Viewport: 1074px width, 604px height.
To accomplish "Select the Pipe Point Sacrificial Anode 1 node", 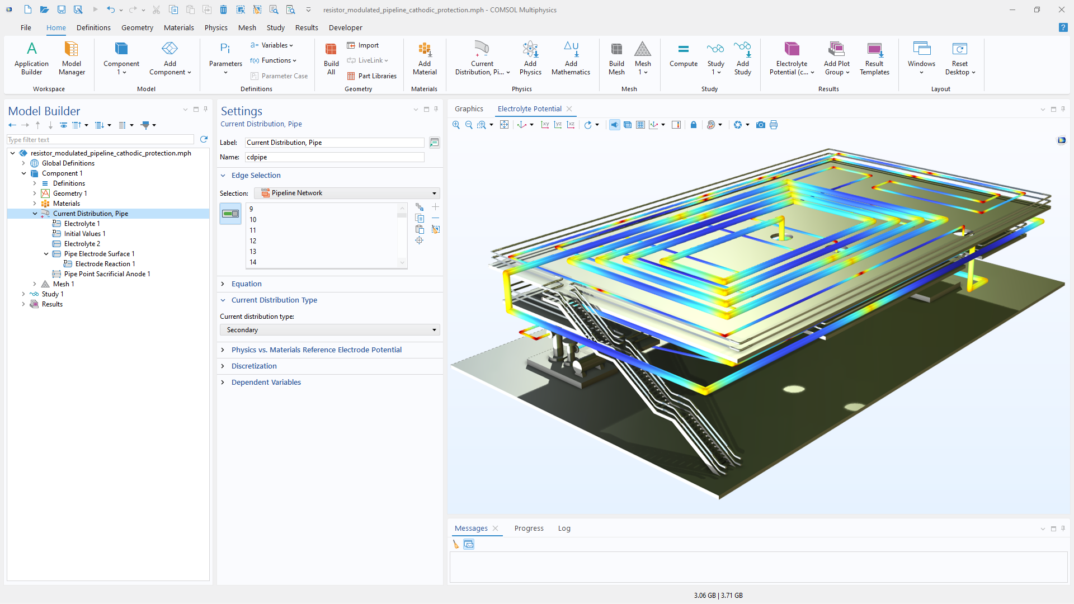I will point(107,274).
